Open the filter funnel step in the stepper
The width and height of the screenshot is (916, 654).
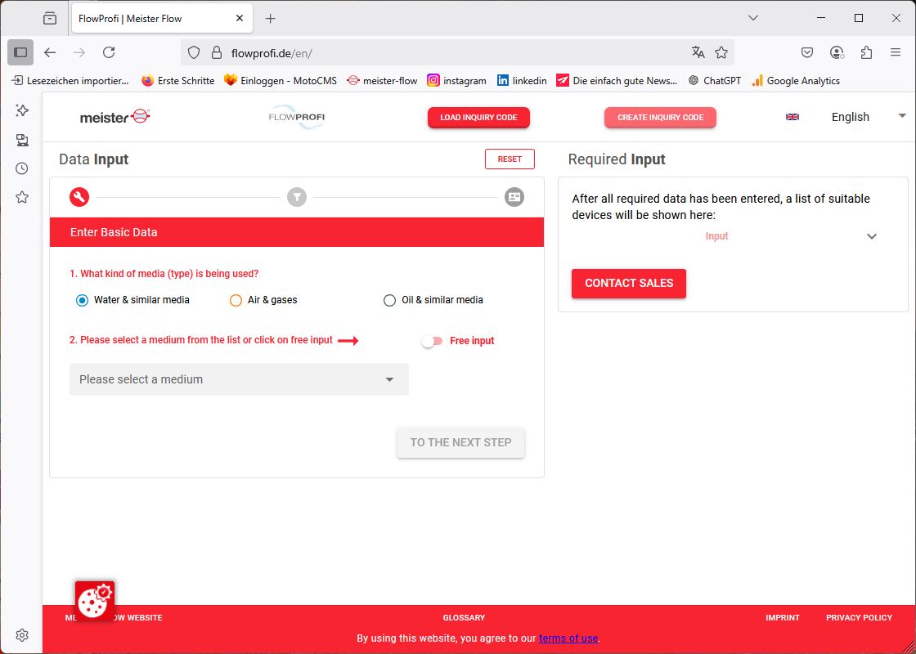point(297,197)
